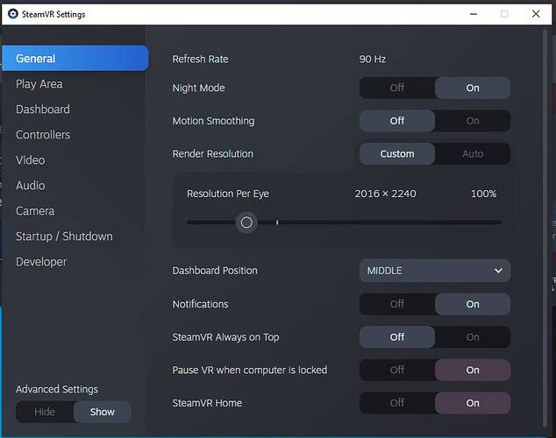Maximize the SteamVR Settings window
The height and width of the screenshot is (438, 556).
pyautogui.click(x=504, y=14)
